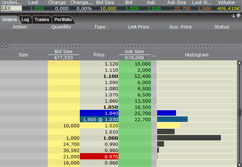Click the Ask Size column header
Viewport: 242px width, 167px height.
point(134,51)
